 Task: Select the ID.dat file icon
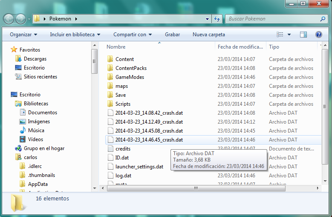pyautogui.click(x=110, y=157)
